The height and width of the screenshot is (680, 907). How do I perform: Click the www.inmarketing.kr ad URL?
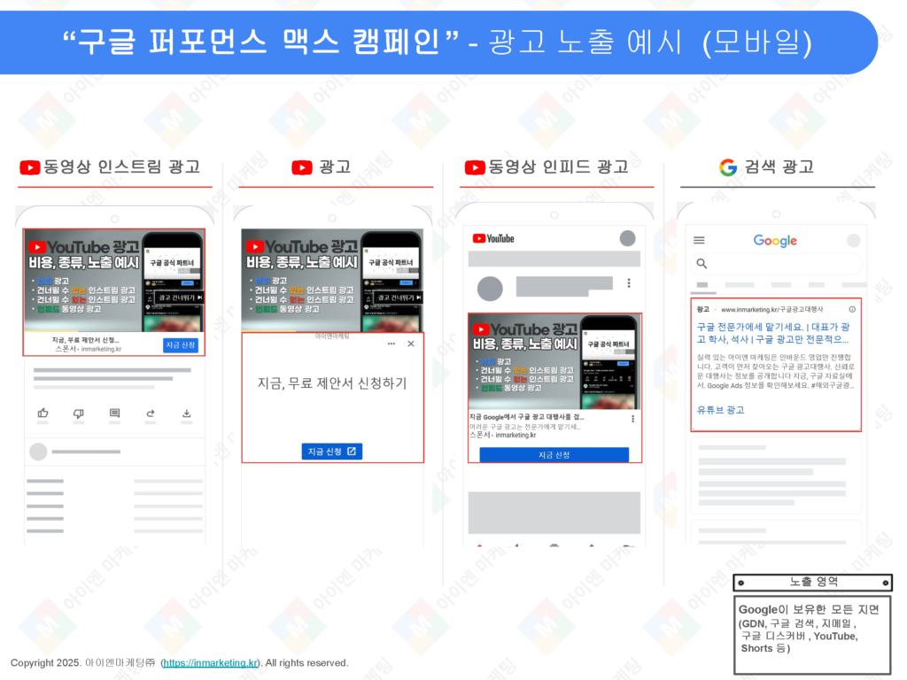coord(771,309)
